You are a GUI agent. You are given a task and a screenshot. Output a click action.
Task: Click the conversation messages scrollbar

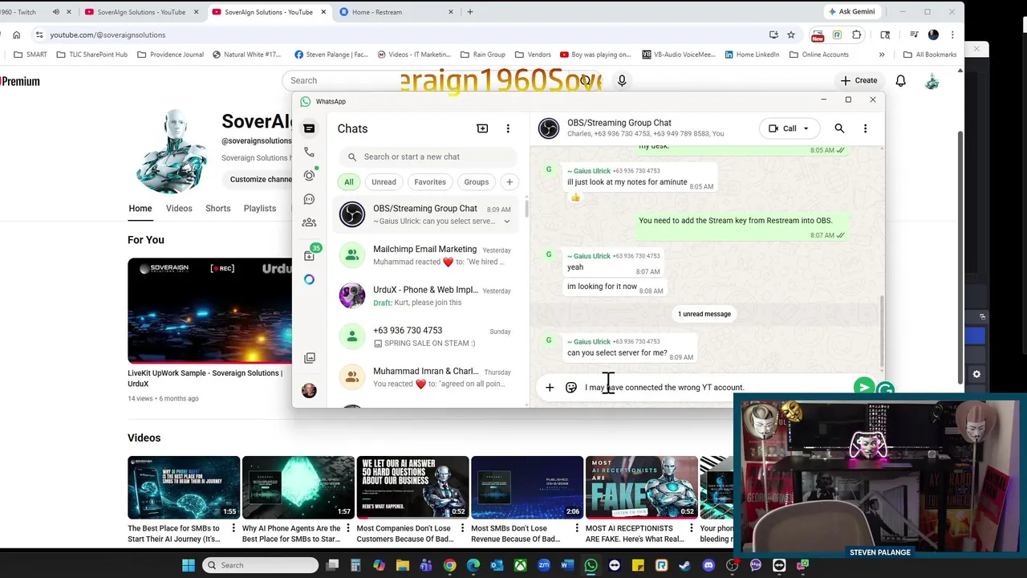(881, 331)
